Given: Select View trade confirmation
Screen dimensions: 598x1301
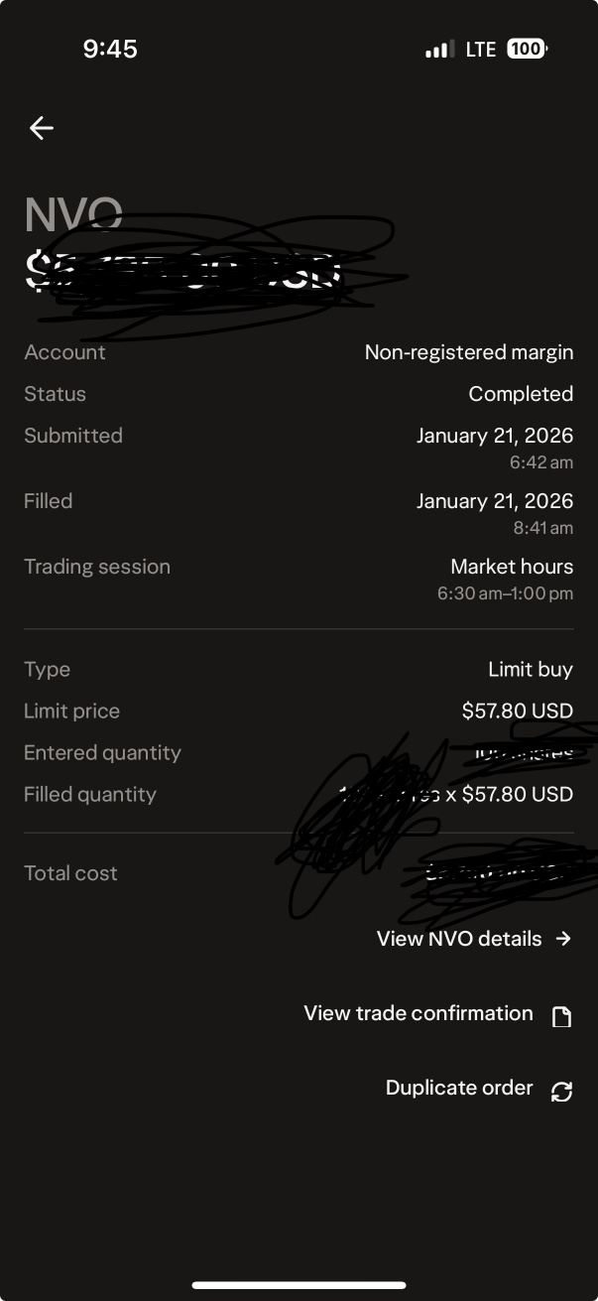Looking at the screenshot, I should tap(419, 1013).
